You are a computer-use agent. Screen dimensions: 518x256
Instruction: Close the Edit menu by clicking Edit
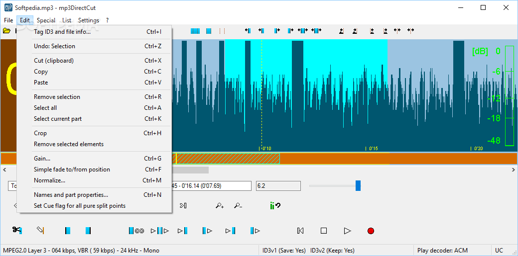(25, 20)
